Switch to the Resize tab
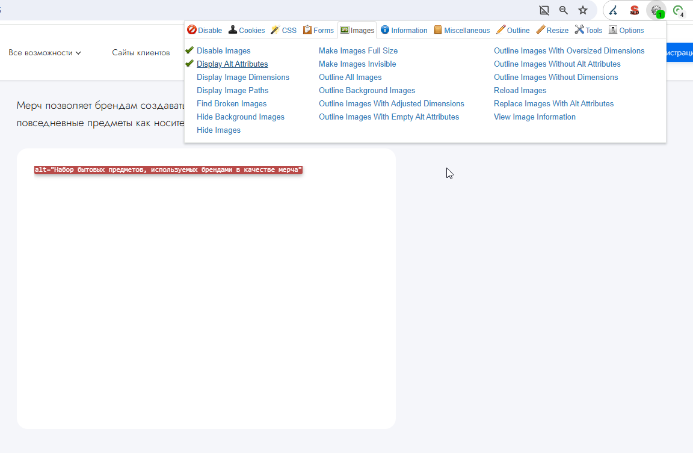This screenshot has height=453, width=693. [552, 30]
